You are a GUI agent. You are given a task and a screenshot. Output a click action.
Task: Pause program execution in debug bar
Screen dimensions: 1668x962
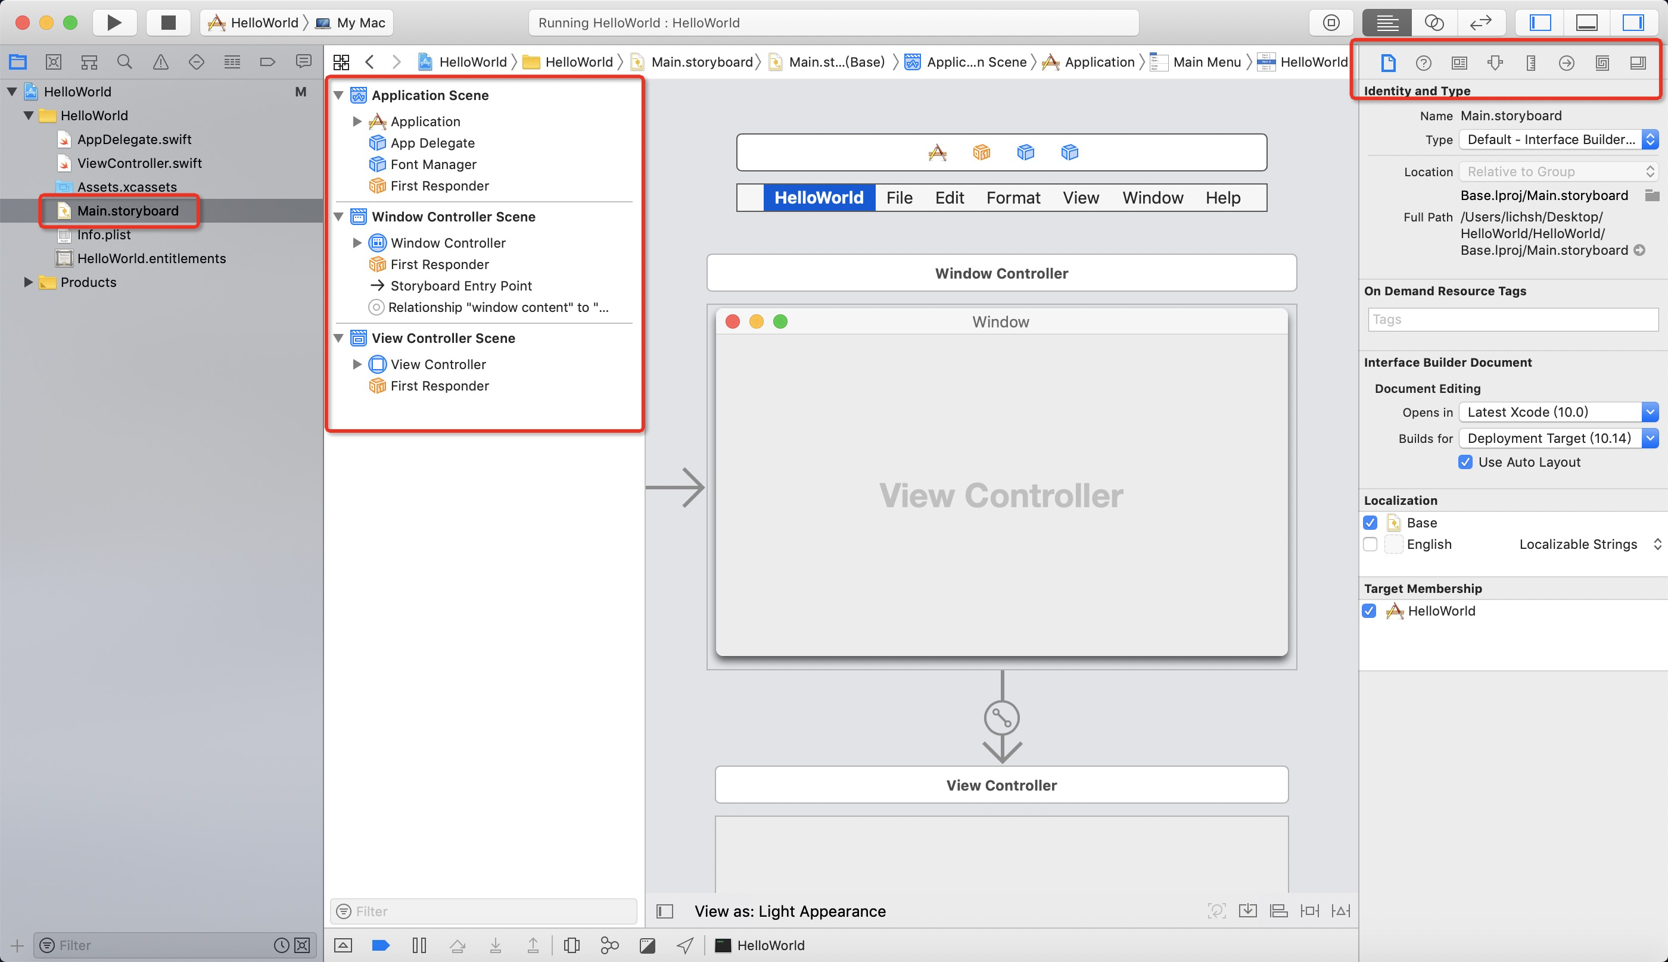(419, 945)
